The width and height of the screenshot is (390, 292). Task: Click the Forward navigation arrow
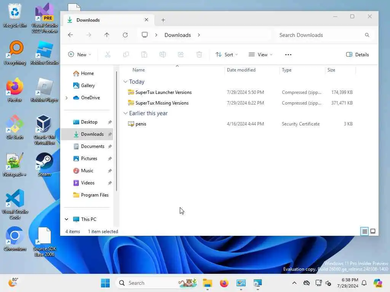[88, 35]
